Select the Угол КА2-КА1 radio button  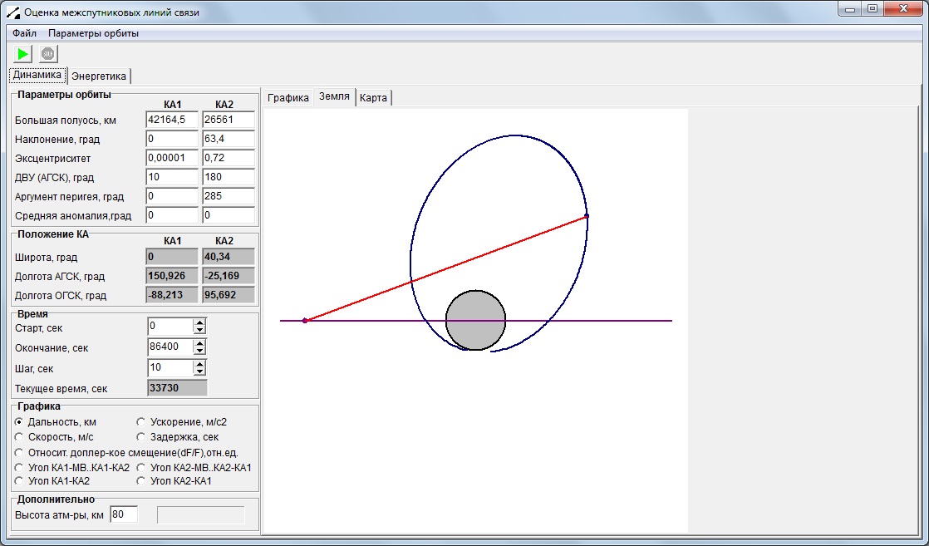[x=141, y=481]
